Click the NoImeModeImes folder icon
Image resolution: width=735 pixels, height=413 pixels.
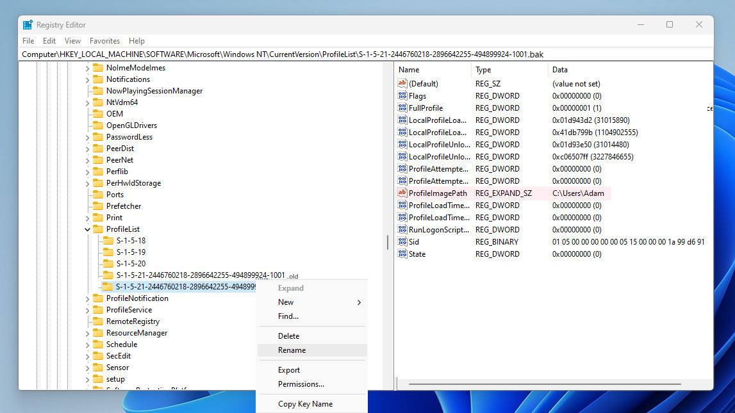pyautogui.click(x=98, y=68)
